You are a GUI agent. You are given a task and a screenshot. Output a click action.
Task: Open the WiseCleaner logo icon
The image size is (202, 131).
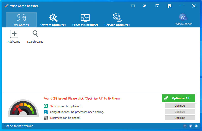183,18
